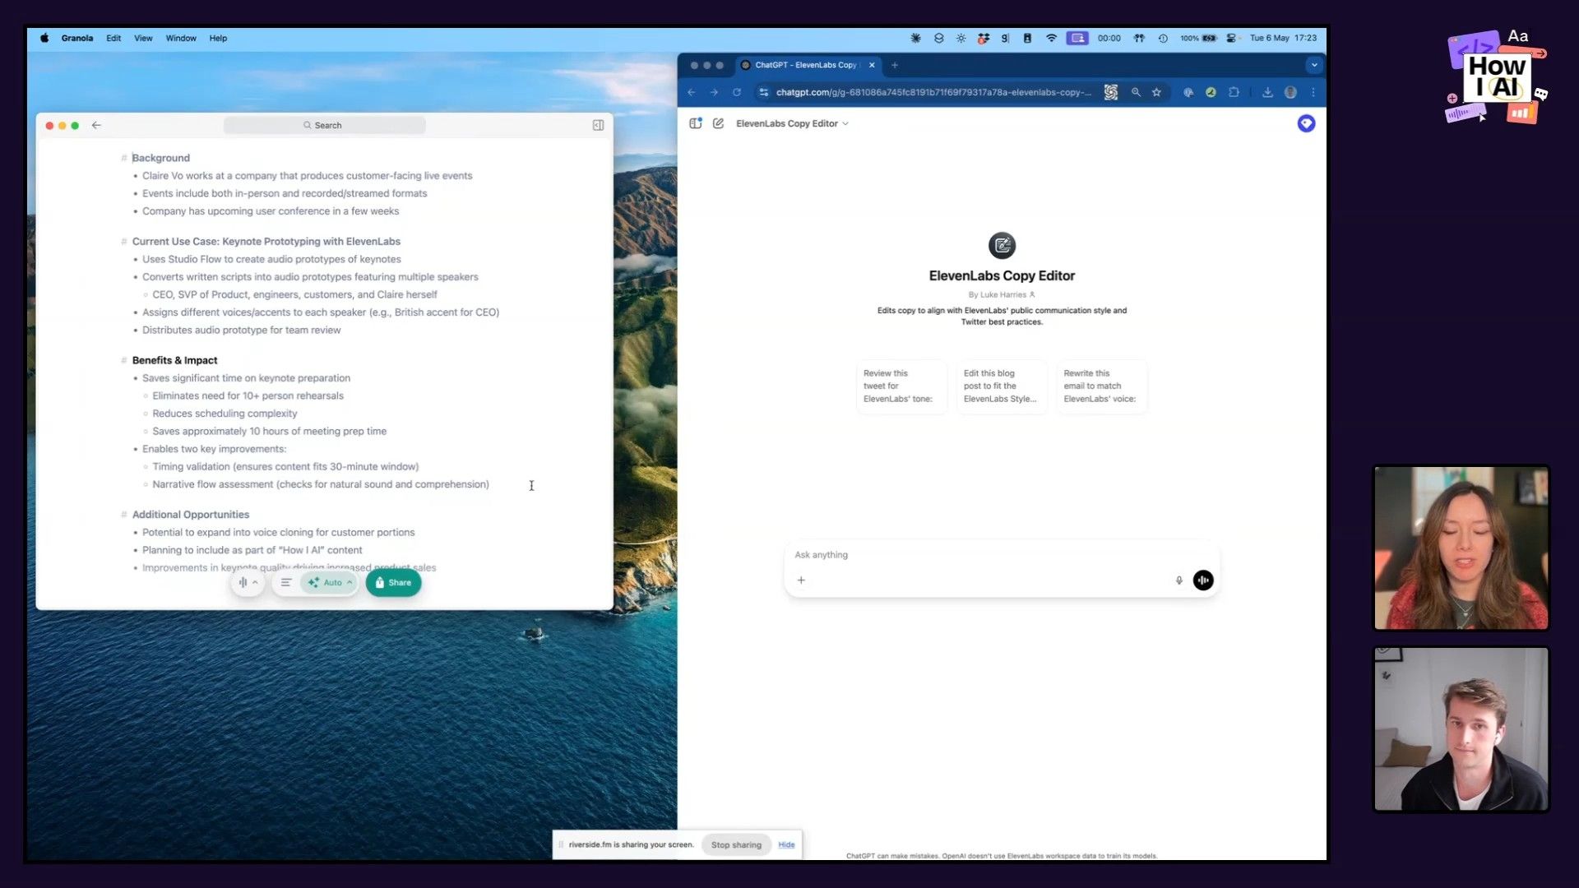The width and height of the screenshot is (1579, 888).
Task: Reload the ChatGPT page
Action: [x=737, y=92]
